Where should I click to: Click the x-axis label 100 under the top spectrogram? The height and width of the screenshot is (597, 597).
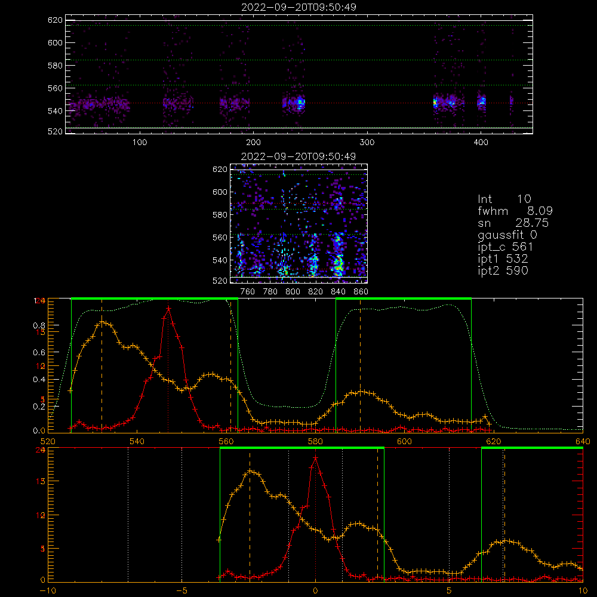pos(140,143)
